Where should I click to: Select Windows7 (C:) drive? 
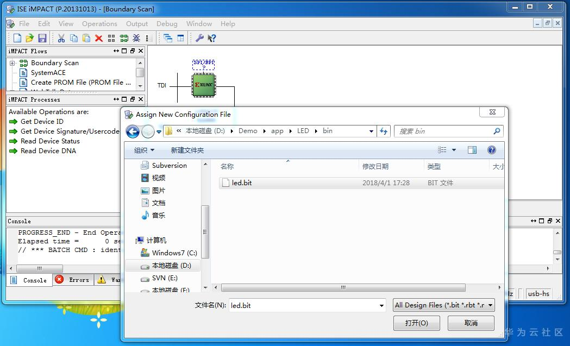pos(168,253)
